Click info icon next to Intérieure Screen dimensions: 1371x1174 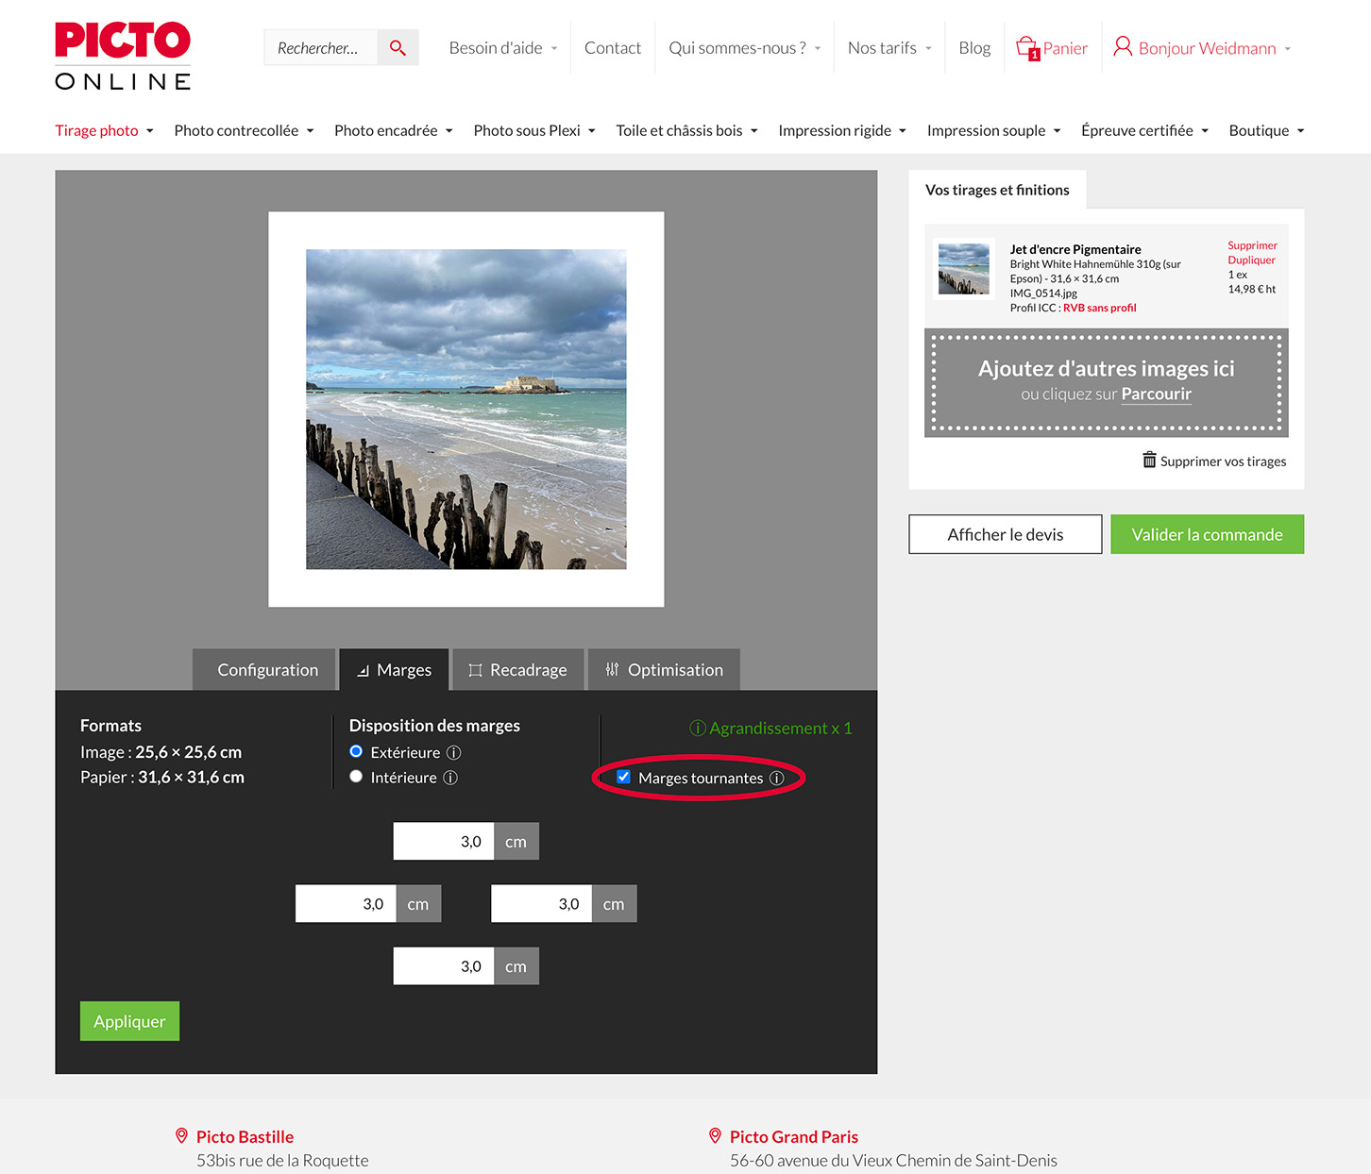point(450,778)
